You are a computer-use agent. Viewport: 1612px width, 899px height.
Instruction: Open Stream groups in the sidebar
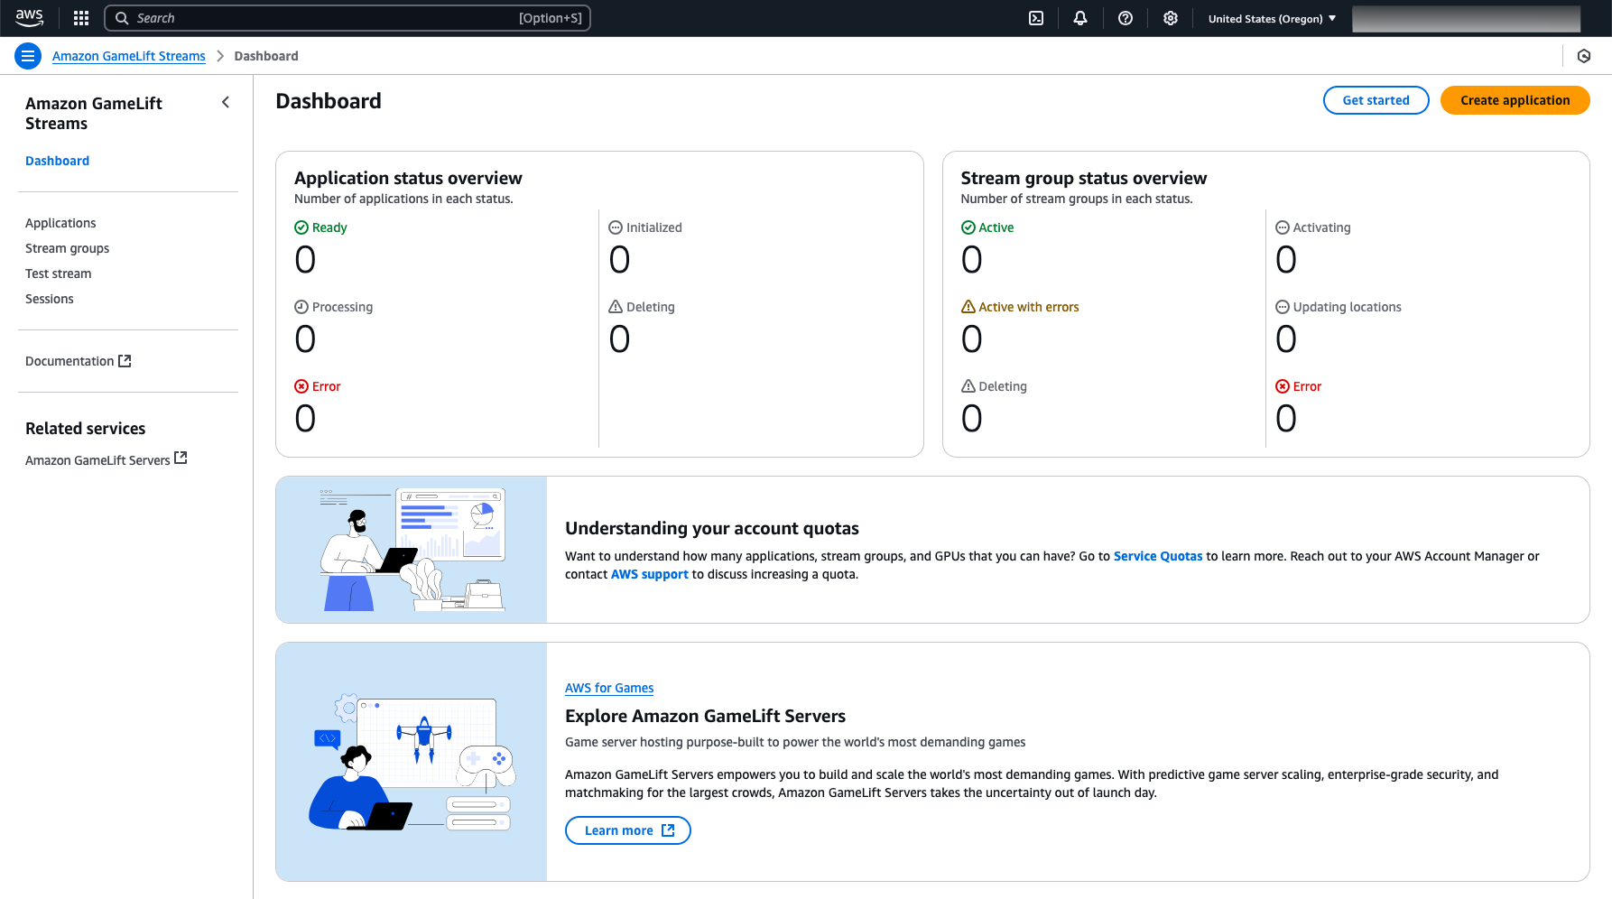click(x=67, y=248)
